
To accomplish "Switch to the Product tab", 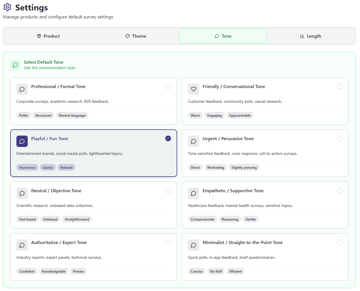I will 48,36.
